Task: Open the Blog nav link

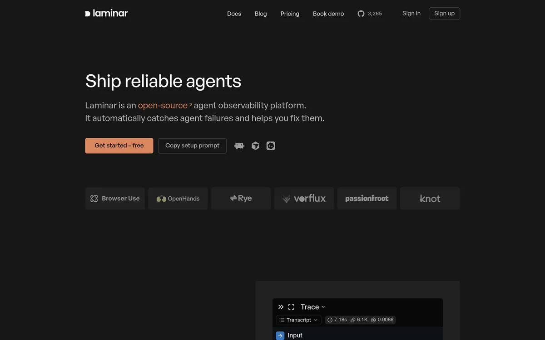Action: (261, 14)
